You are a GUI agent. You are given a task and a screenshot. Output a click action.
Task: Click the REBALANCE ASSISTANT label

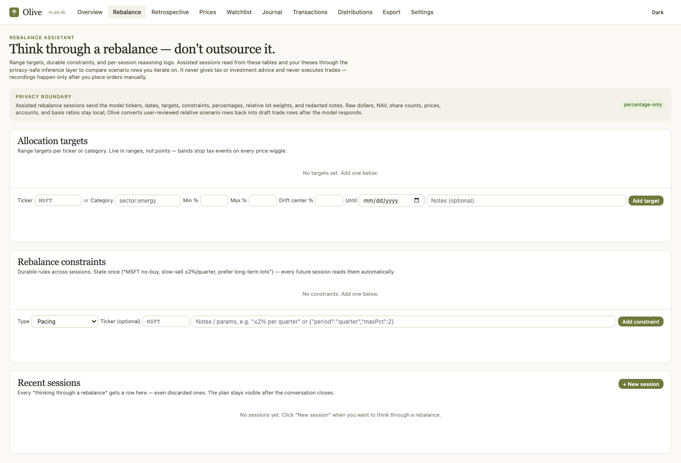click(42, 37)
